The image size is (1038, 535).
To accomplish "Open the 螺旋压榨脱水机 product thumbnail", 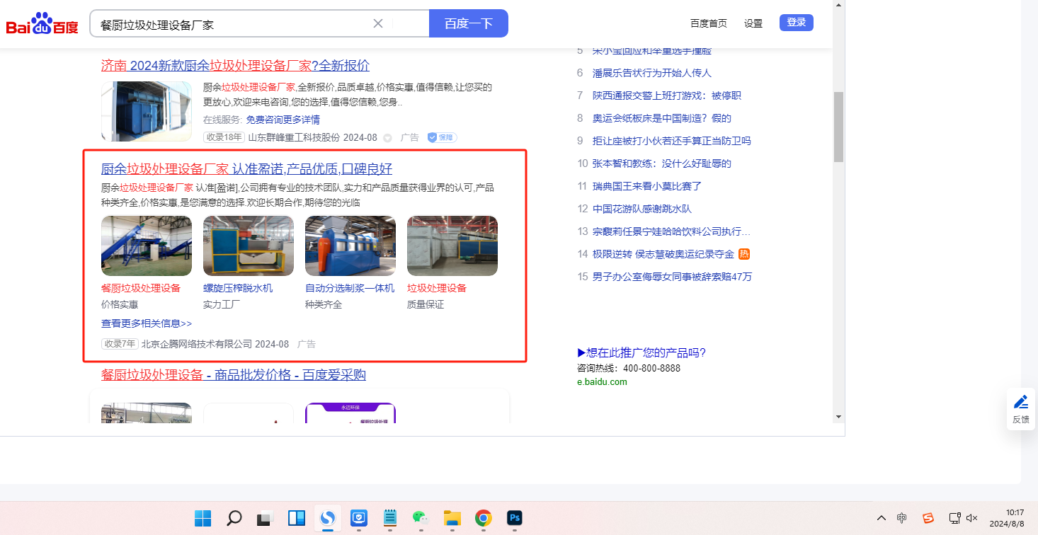I will (248, 246).
